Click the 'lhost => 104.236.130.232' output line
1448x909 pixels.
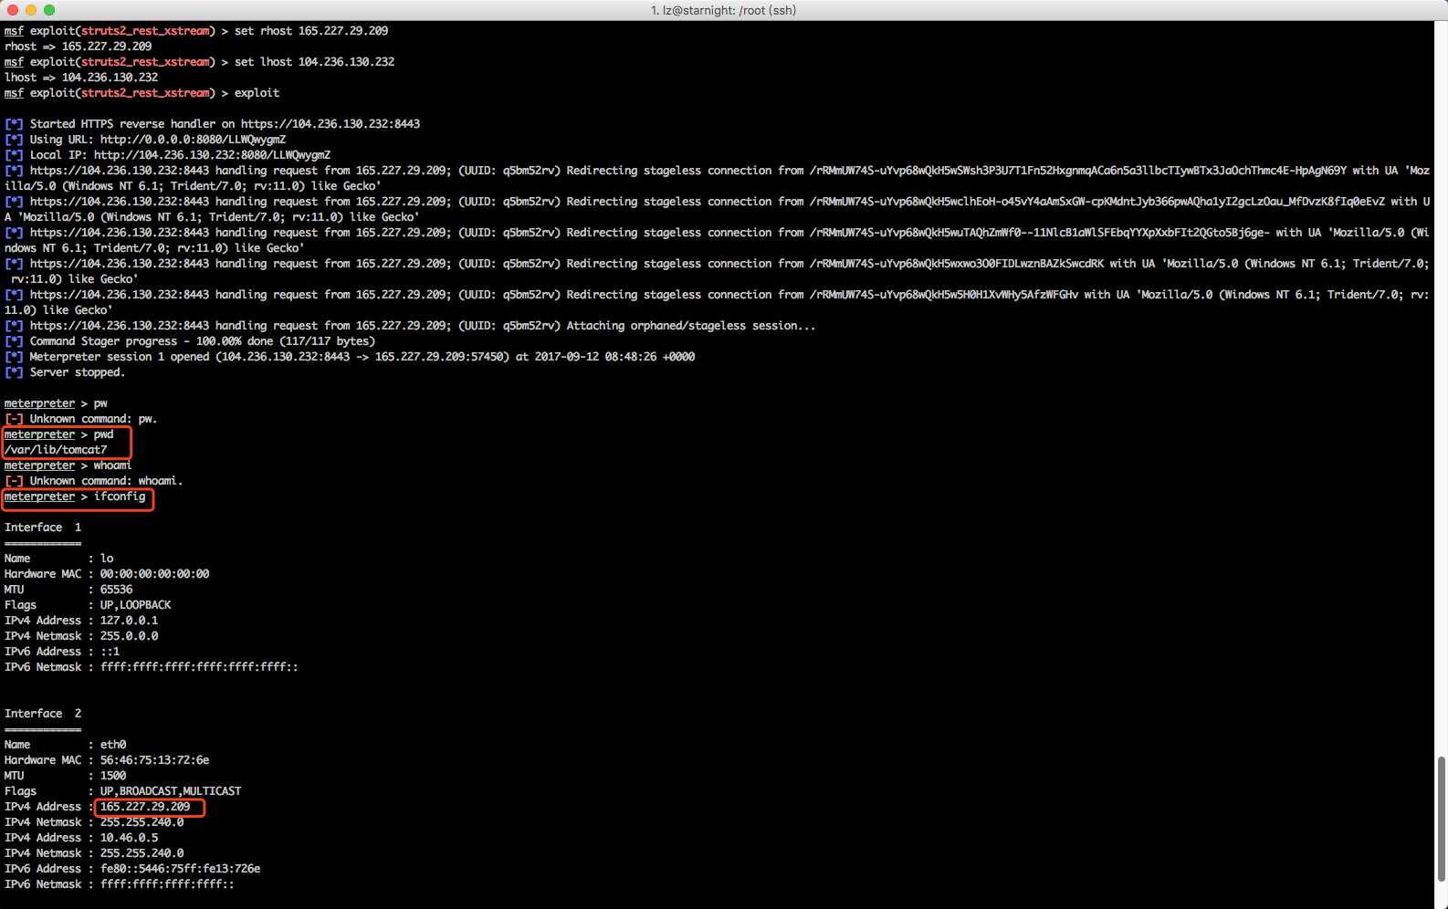coord(81,78)
